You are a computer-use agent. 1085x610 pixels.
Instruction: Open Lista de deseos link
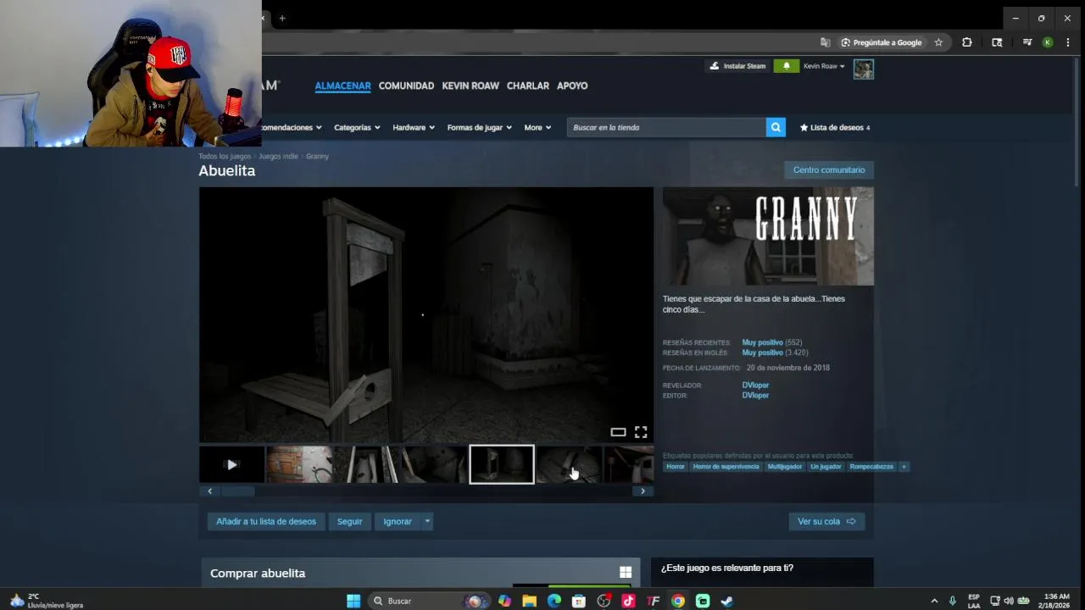835,127
